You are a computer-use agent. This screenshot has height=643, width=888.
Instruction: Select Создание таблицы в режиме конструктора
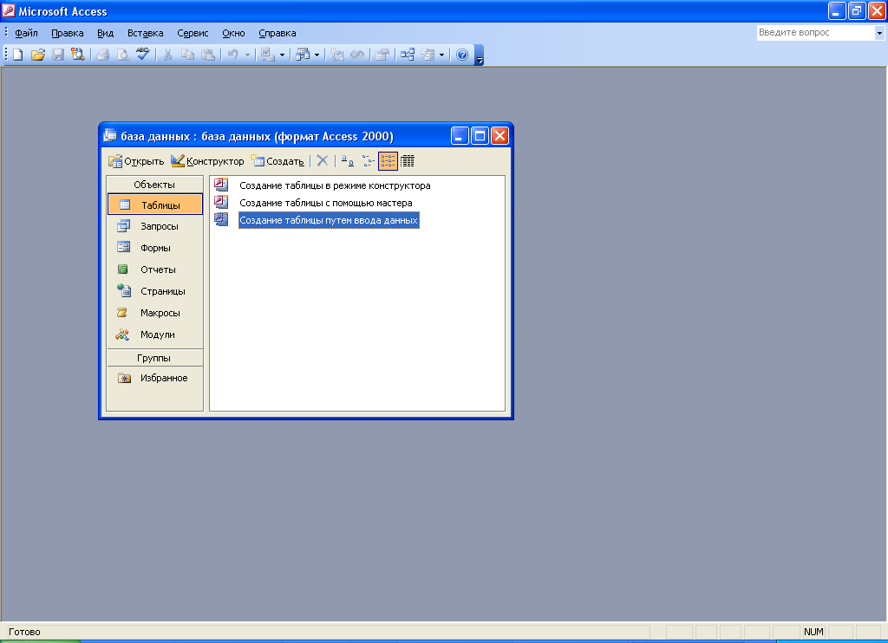[323, 185]
